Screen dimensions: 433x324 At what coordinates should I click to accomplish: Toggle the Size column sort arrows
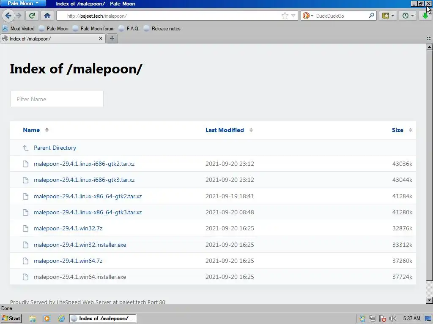click(x=411, y=130)
